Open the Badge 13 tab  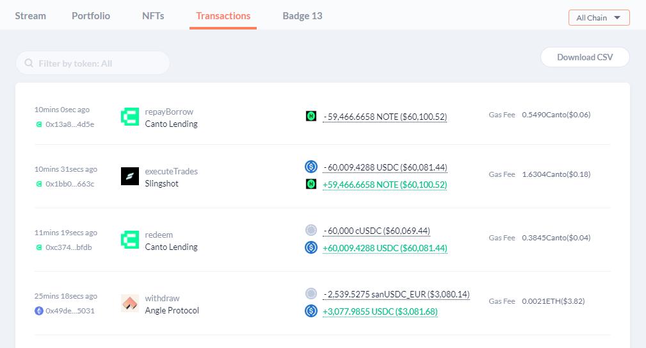click(x=302, y=16)
